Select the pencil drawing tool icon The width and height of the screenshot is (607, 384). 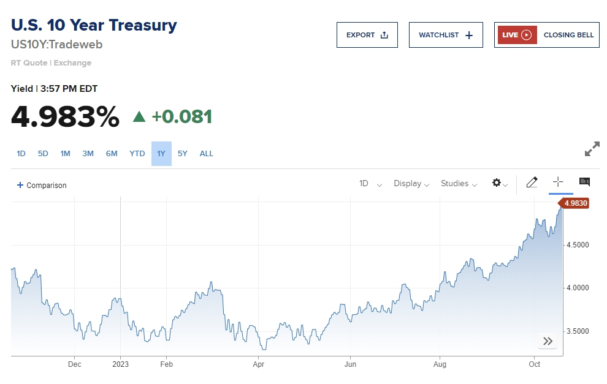532,183
